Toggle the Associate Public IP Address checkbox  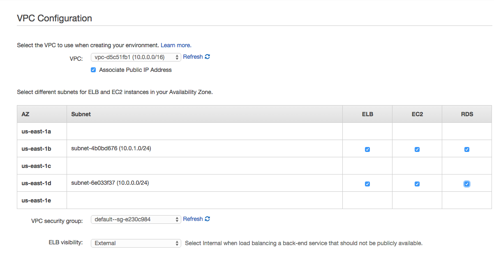(x=93, y=70)
